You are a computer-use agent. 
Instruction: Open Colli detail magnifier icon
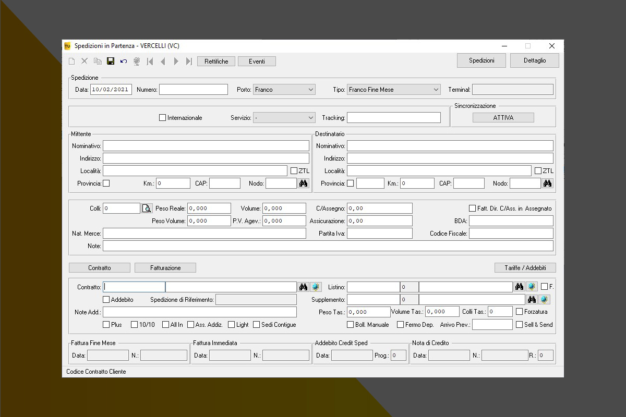[x=147, y=208]
